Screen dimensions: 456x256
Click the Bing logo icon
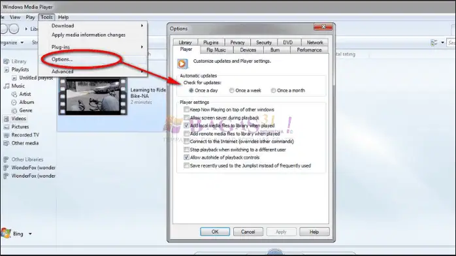[5, 233]
